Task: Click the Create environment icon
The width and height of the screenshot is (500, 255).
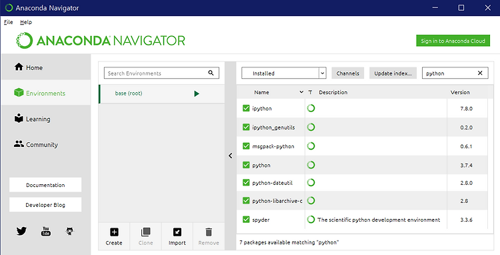Action: pos(114,232)
